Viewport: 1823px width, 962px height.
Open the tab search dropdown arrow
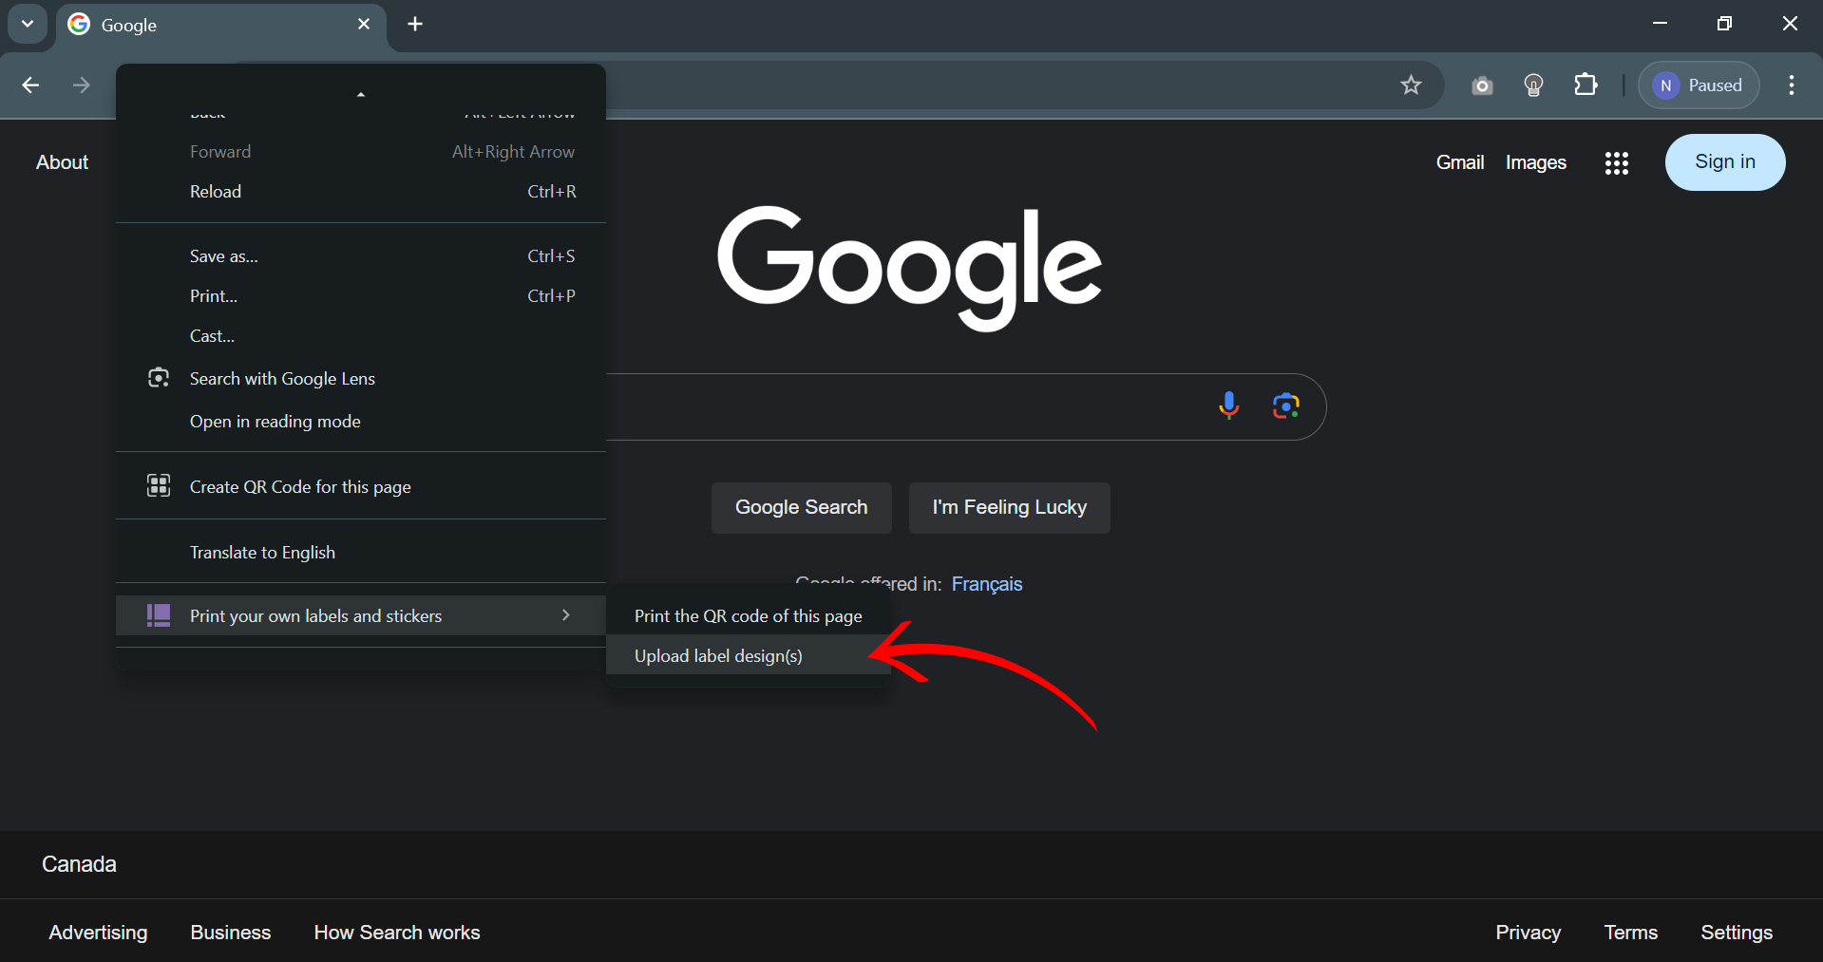[x=28, y=25]
